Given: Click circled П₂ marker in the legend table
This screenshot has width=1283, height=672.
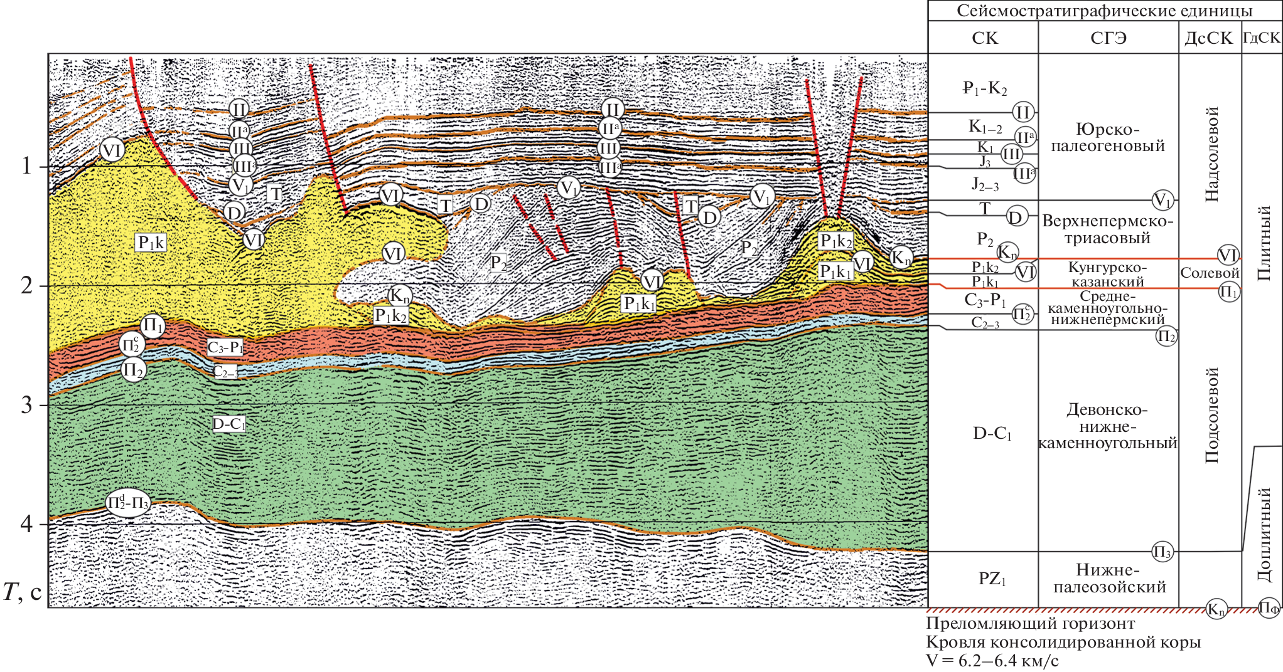Looking at the screenshot, I should point(1166,337).
